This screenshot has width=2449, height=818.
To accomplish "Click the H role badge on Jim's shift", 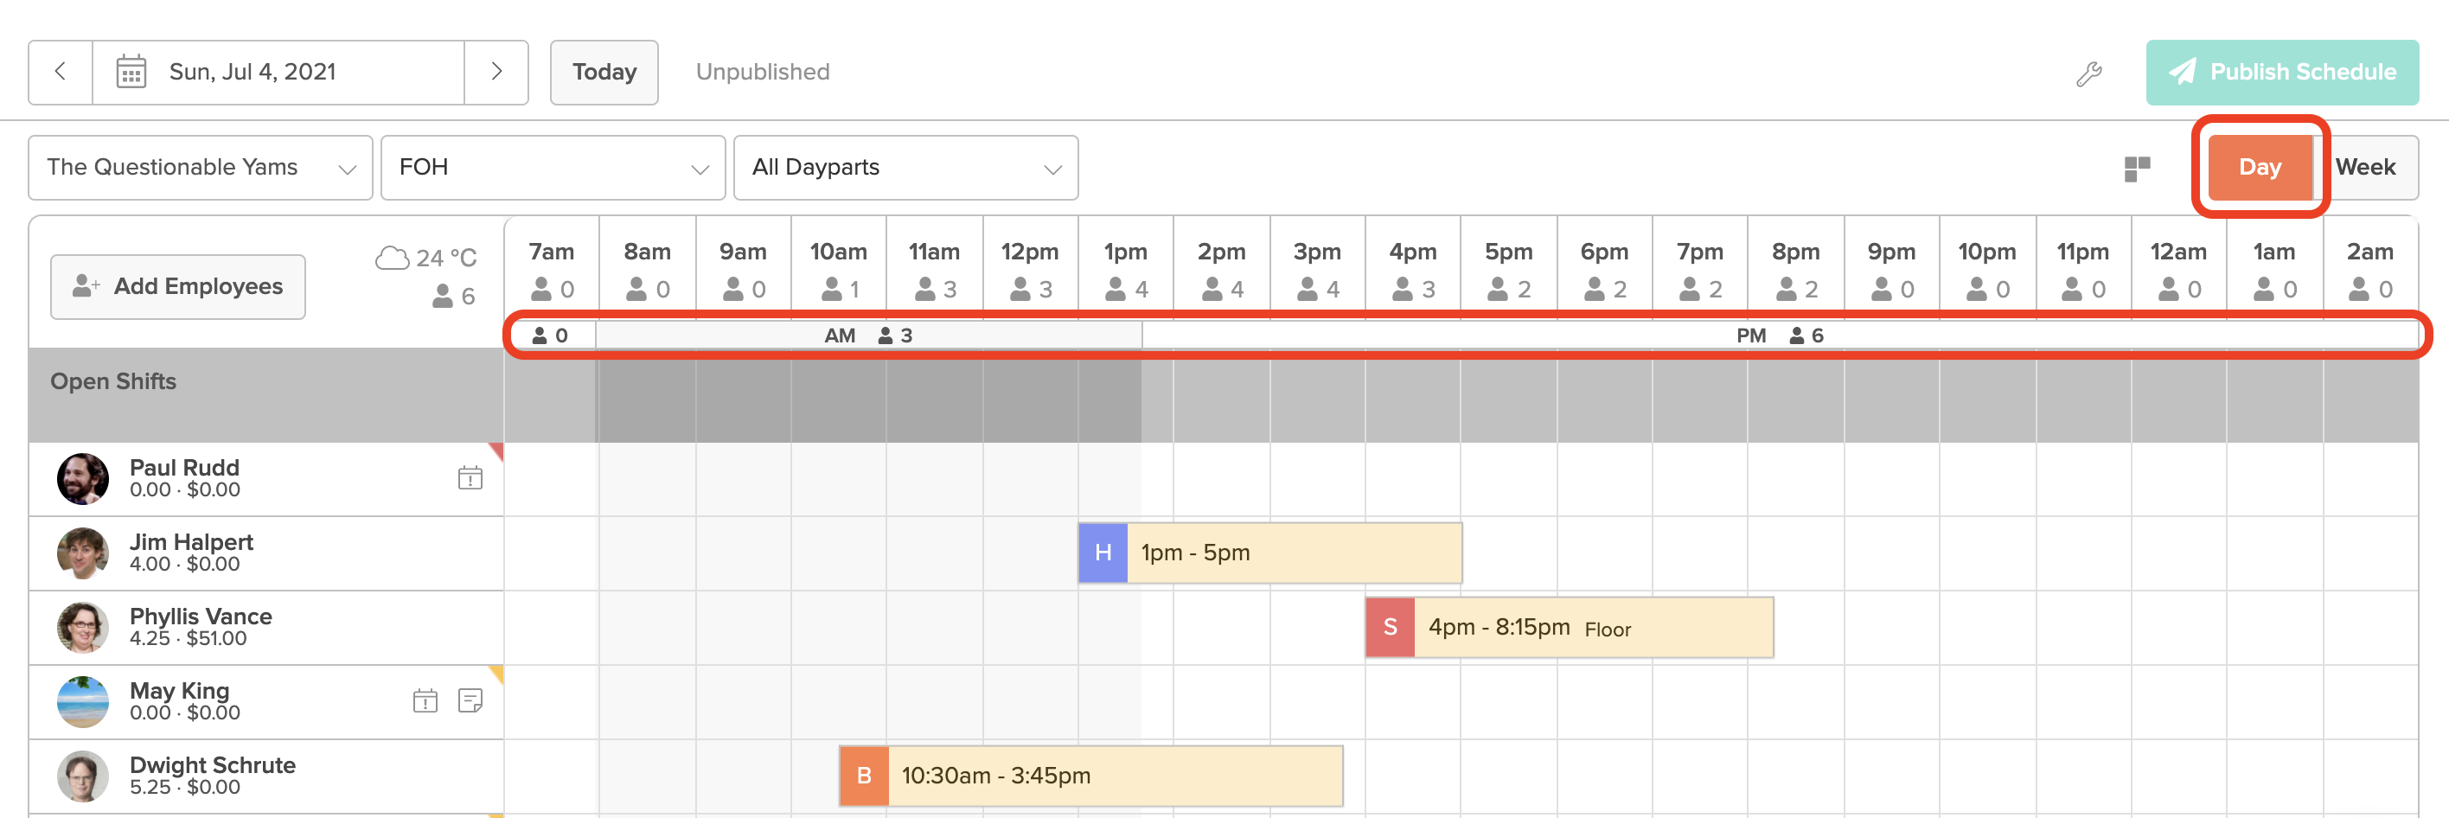I will [x=1103, y=553].
